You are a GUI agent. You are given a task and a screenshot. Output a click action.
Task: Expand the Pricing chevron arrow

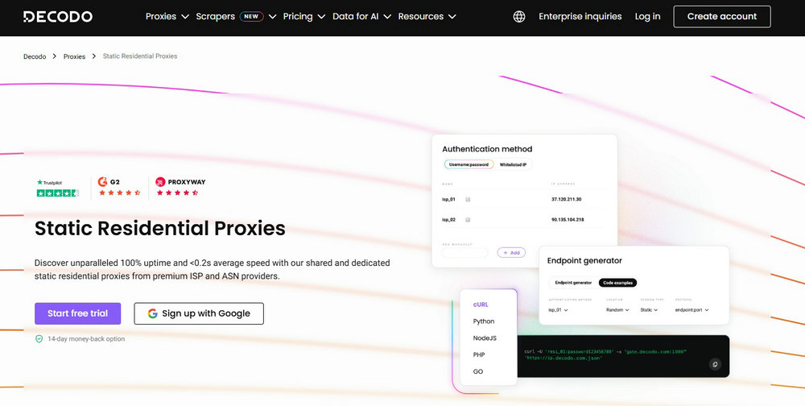click(321, 17)
